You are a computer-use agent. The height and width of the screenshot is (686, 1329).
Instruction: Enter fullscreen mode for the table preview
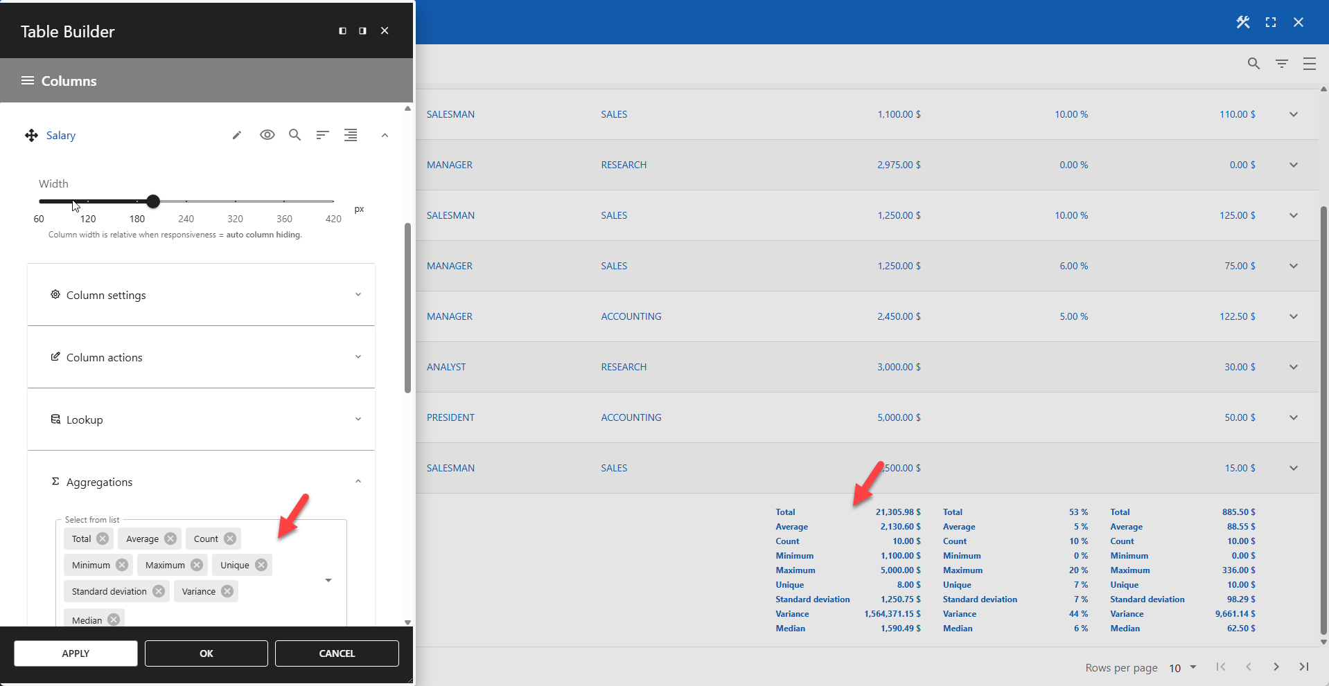pyautogui.click(x=1271, y=21)
